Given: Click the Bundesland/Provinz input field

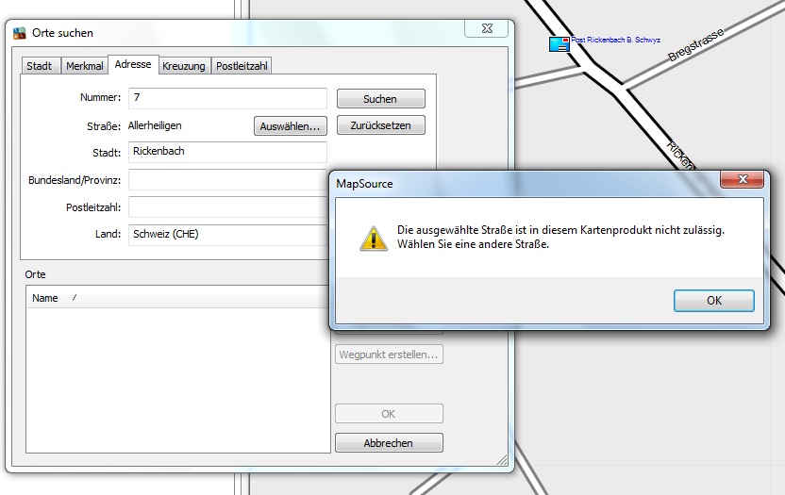Looking at the screenshot, I should (227, 180).
